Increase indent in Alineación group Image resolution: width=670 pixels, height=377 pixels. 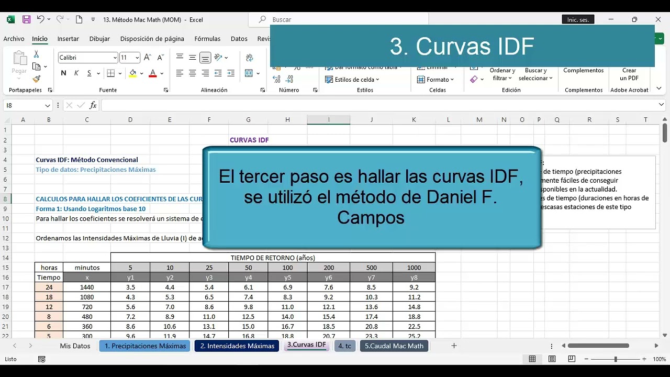(x=231, y=73)
